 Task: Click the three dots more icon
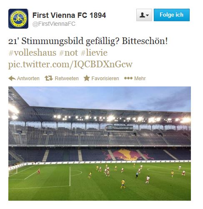(128, 78)
